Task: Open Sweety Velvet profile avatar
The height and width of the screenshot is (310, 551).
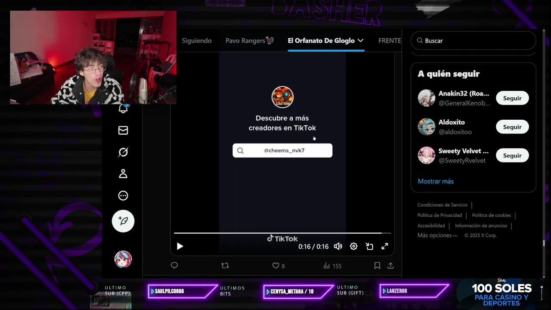Action: (427, 155)
